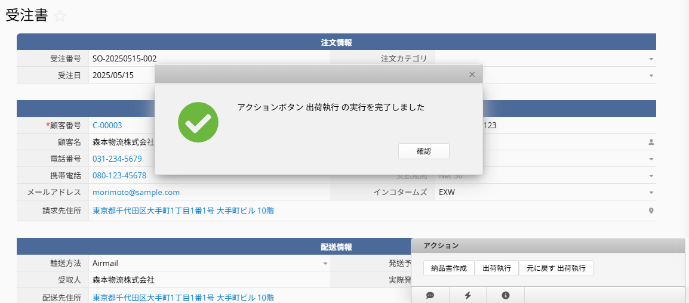Click the person icon in customer row
The image size is (689, 303).
coord(651,142)
